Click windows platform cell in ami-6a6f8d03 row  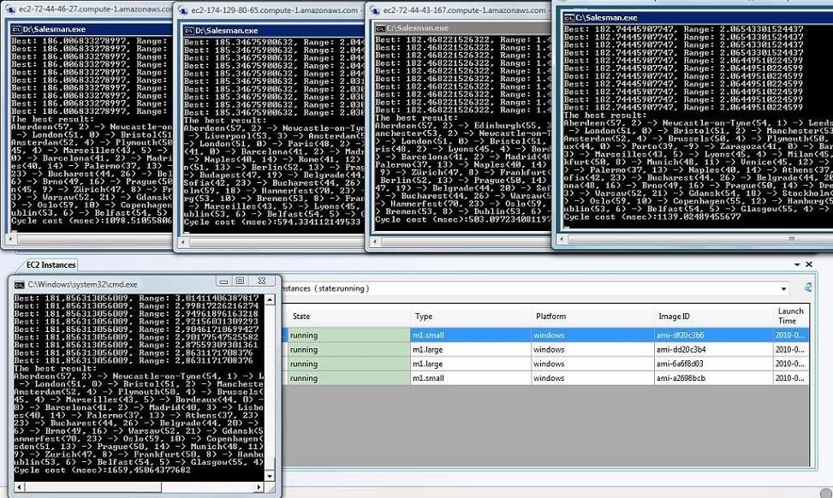pos(593,364)
